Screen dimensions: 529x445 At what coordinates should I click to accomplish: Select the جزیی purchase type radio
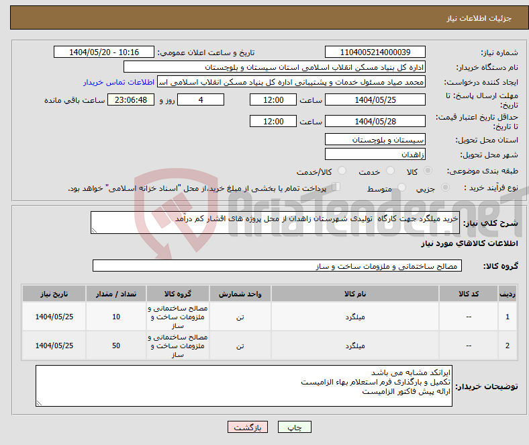coord(445,187)
